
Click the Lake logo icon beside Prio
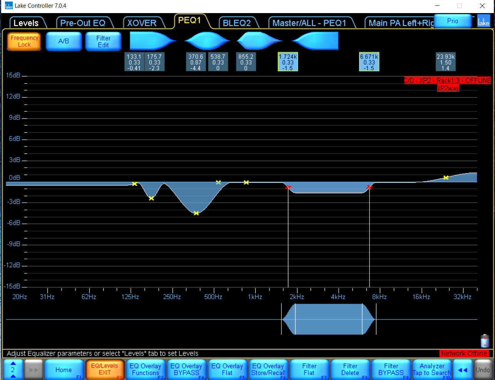pos(483,22)
